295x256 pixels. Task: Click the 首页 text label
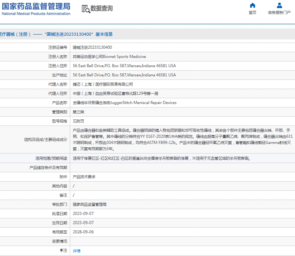point(252,13)
